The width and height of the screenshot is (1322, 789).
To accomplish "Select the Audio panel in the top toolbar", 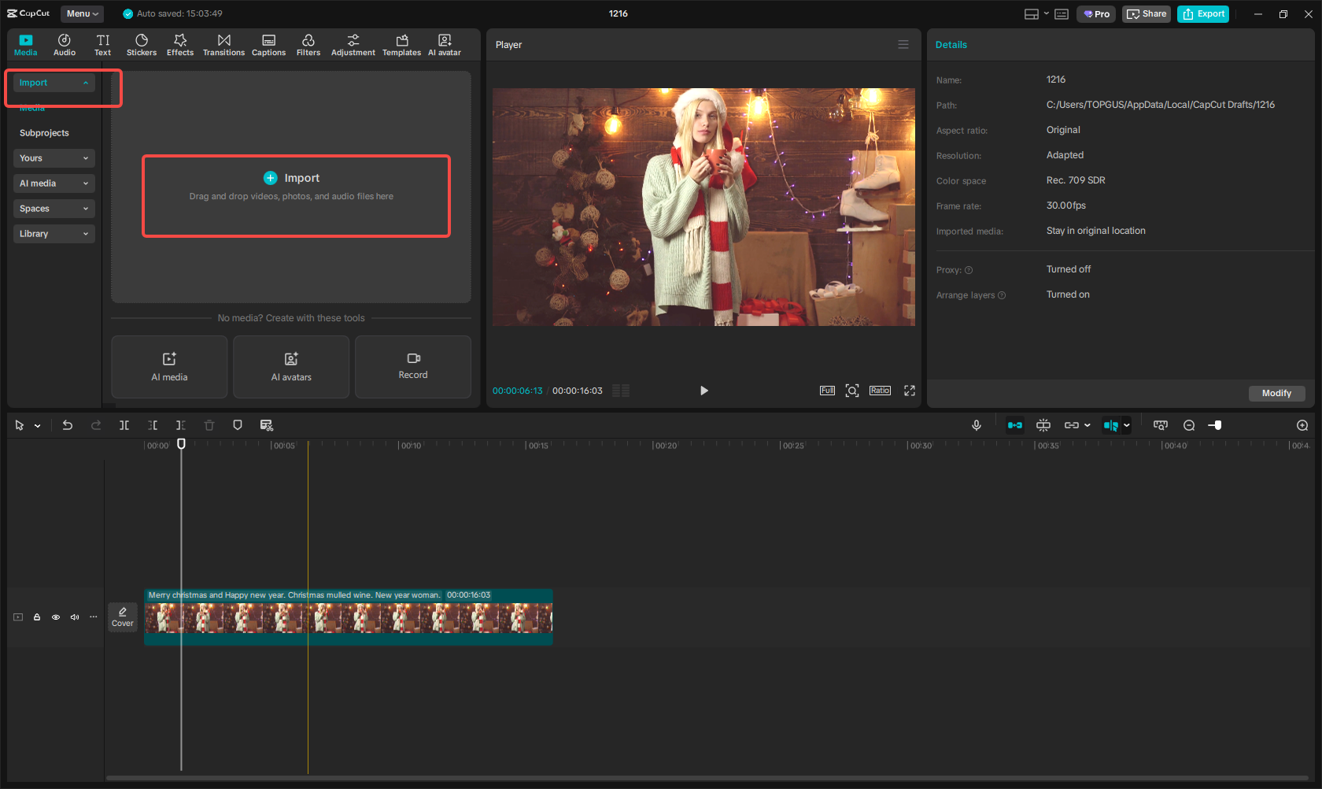I will pyautogui.click(x=64, y=44).
